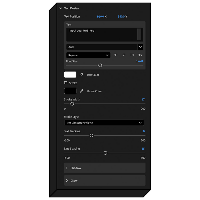Enable the Stroke checkbox
This screenshot has height=200, width=200.
[66, 83]
